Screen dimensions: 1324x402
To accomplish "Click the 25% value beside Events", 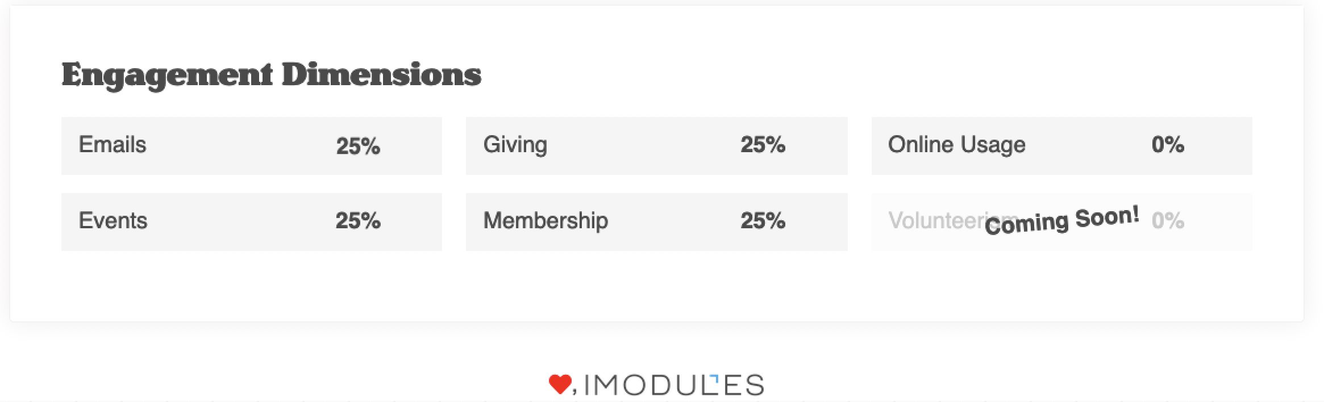I will [x=358, y=221].
